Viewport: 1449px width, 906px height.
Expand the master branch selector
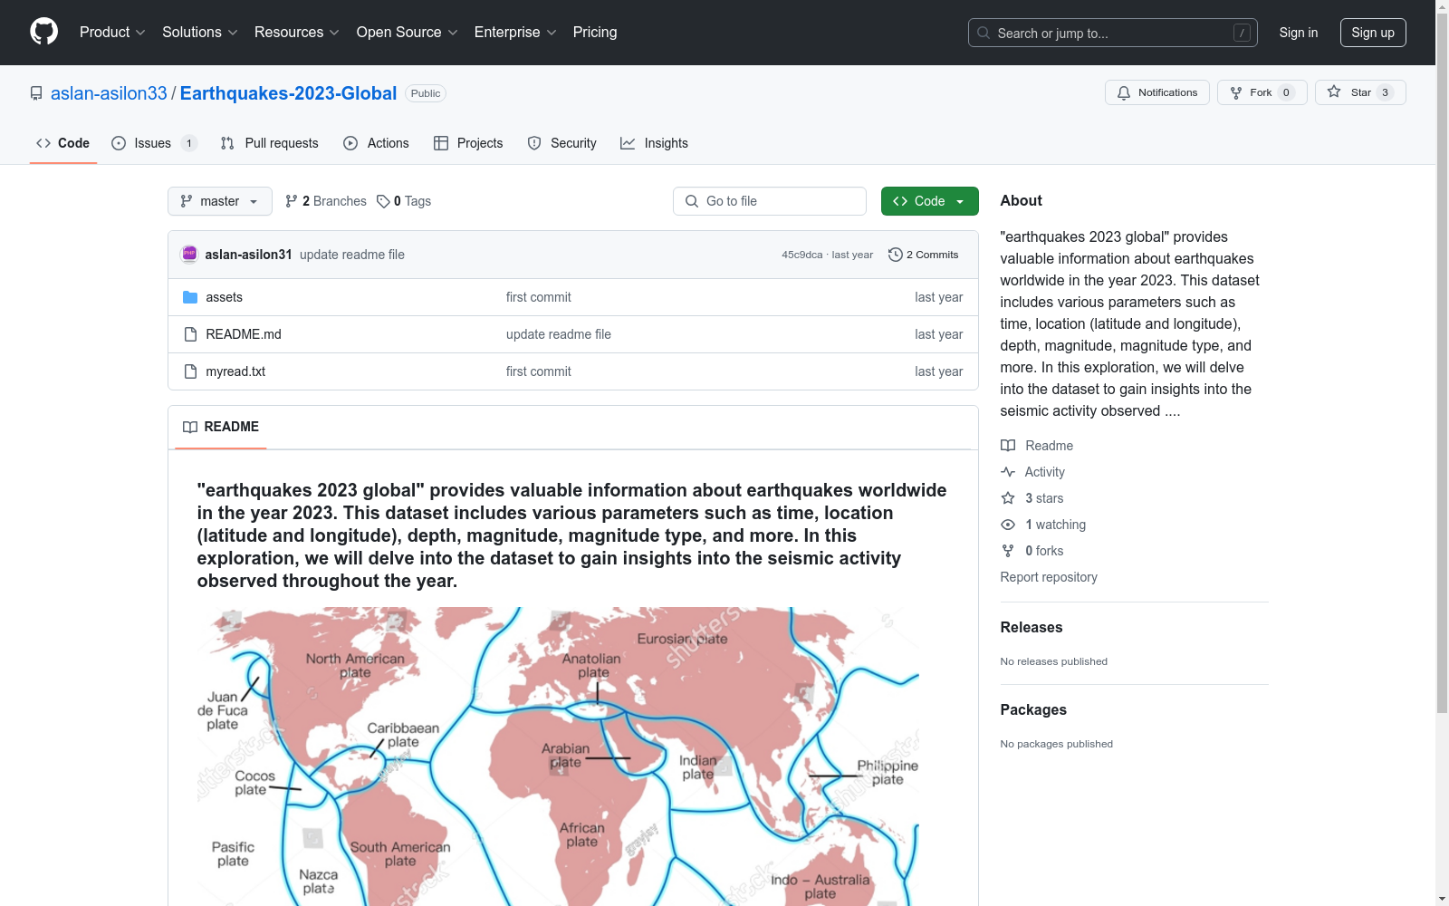[x=219, y=201]
